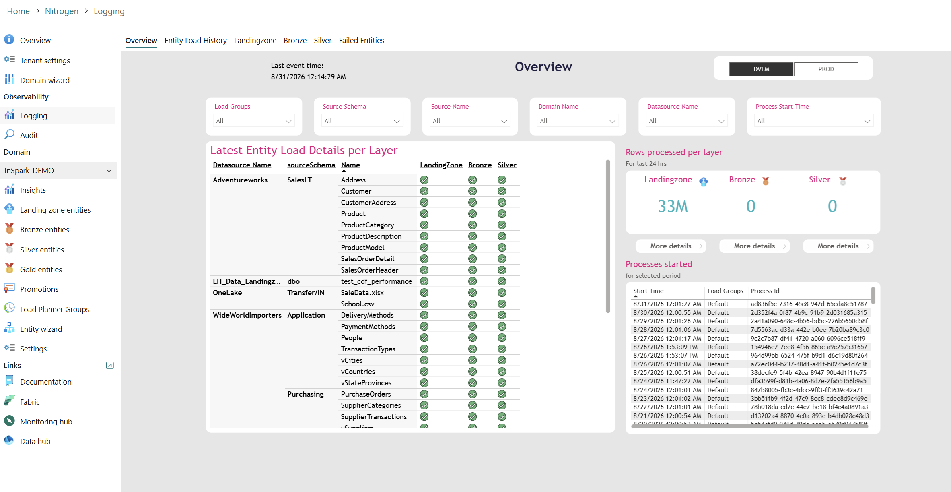Click More details under Silver

pyautogui.click(x=838, y=246)
